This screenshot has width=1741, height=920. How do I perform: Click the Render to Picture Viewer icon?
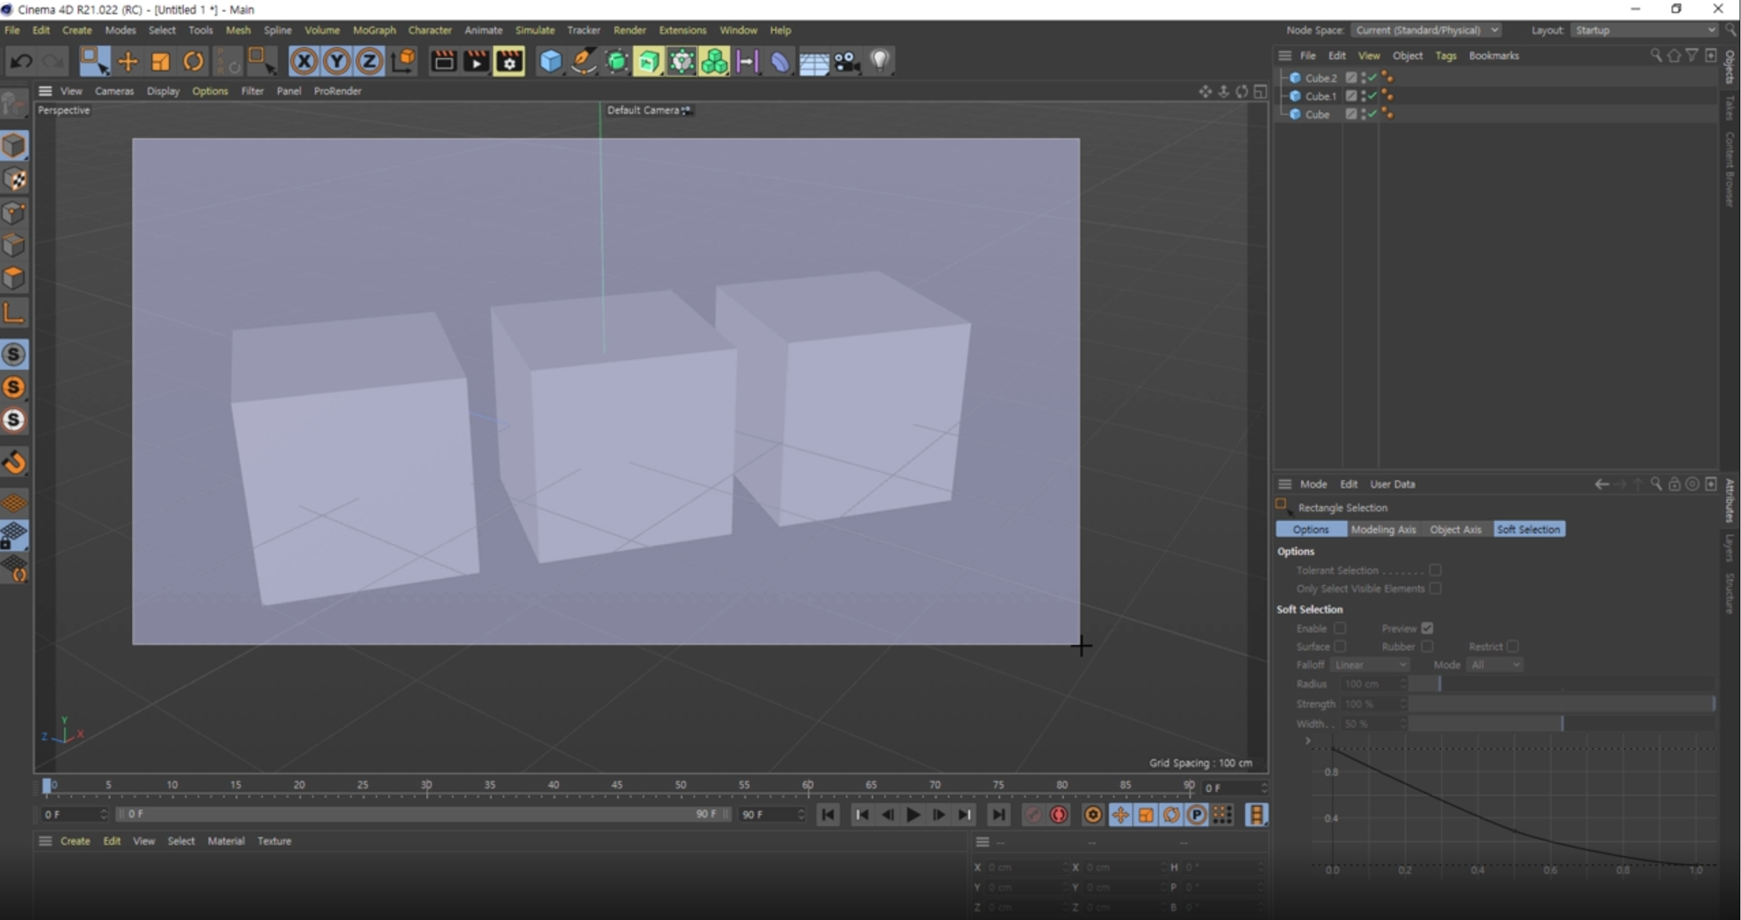click(476, 62)
